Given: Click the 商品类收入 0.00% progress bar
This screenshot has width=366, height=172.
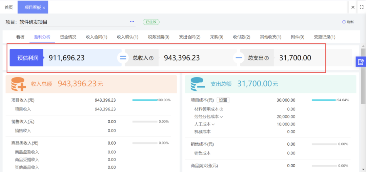Looking at the screenshot, I should 145,143.
